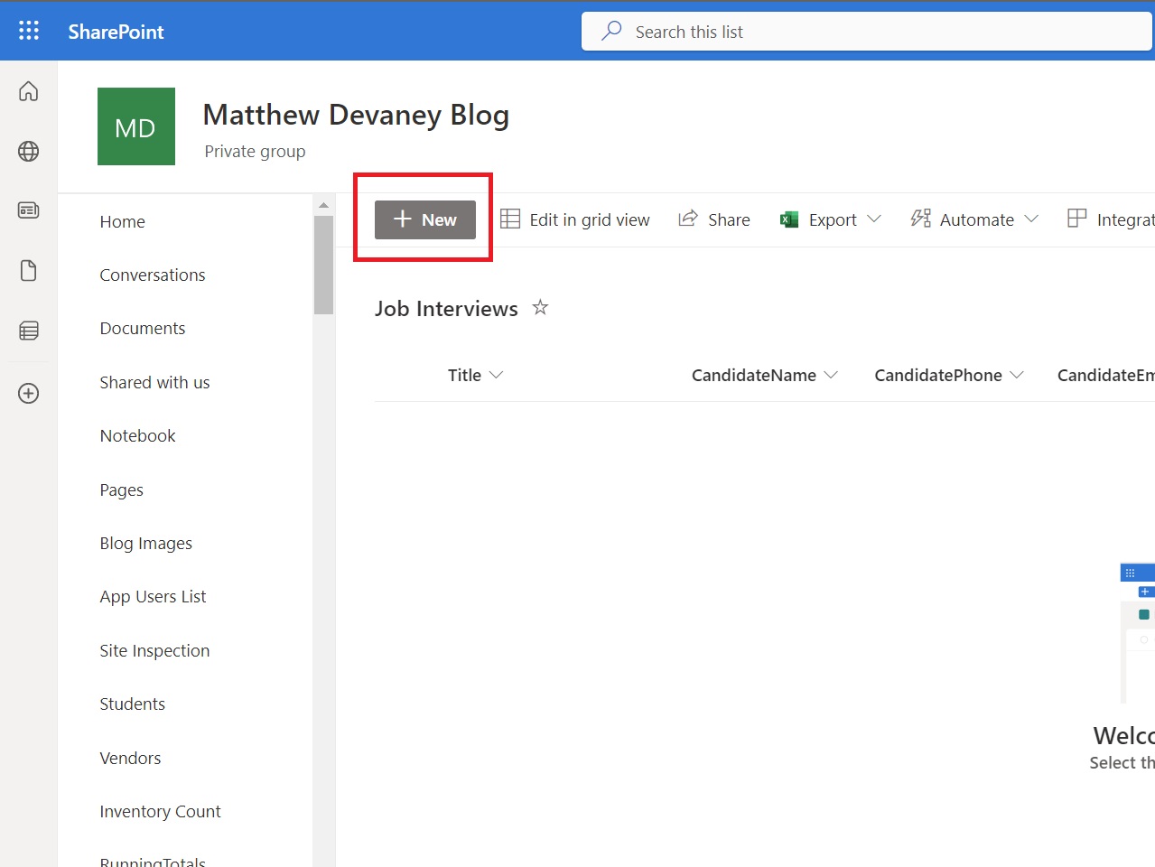The width and height of the screenshot is (1155, 867).
Task: Select the grid icon next to Edit in grid view
Action: [511, 219]
